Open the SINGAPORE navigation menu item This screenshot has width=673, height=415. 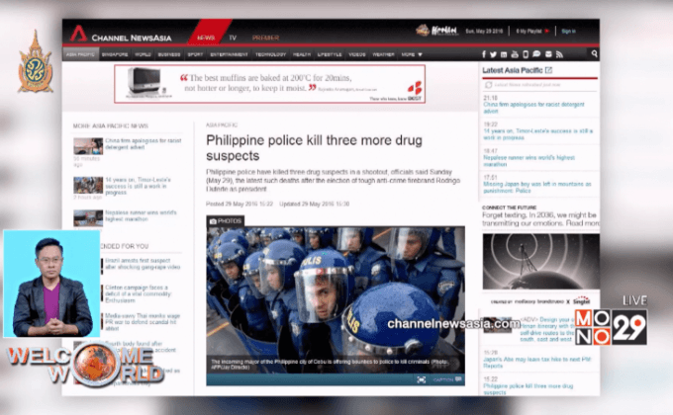click(110, 54)
